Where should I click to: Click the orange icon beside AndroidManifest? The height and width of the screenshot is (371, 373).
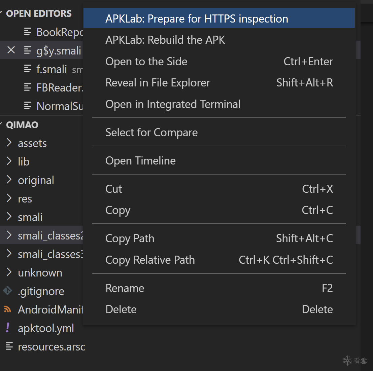tap(7, 309)
